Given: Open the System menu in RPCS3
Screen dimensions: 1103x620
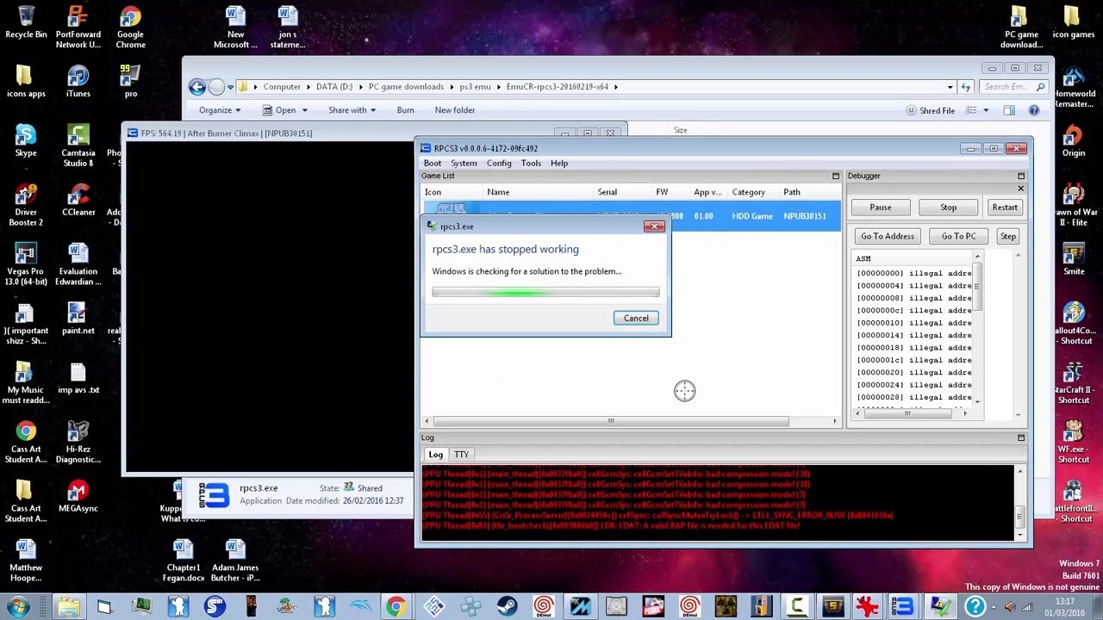Looking at the screenshot, I should tap(464, 164).
